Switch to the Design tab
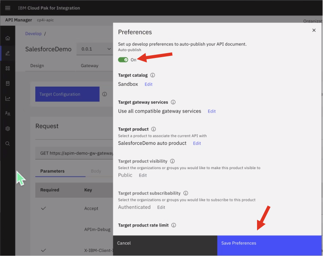 [37, 66]
